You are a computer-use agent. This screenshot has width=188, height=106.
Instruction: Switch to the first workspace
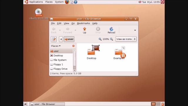[x=153, y=104]
